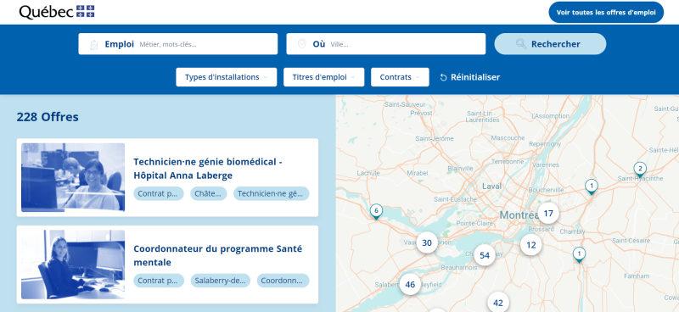This screenshot has height=312, width=679.
Task: Click Contrat p... tag on Coordonnateur card
Action: [x=159, y=281]
